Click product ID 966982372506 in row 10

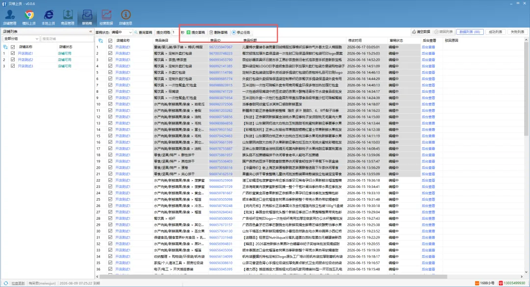[221, 104]
